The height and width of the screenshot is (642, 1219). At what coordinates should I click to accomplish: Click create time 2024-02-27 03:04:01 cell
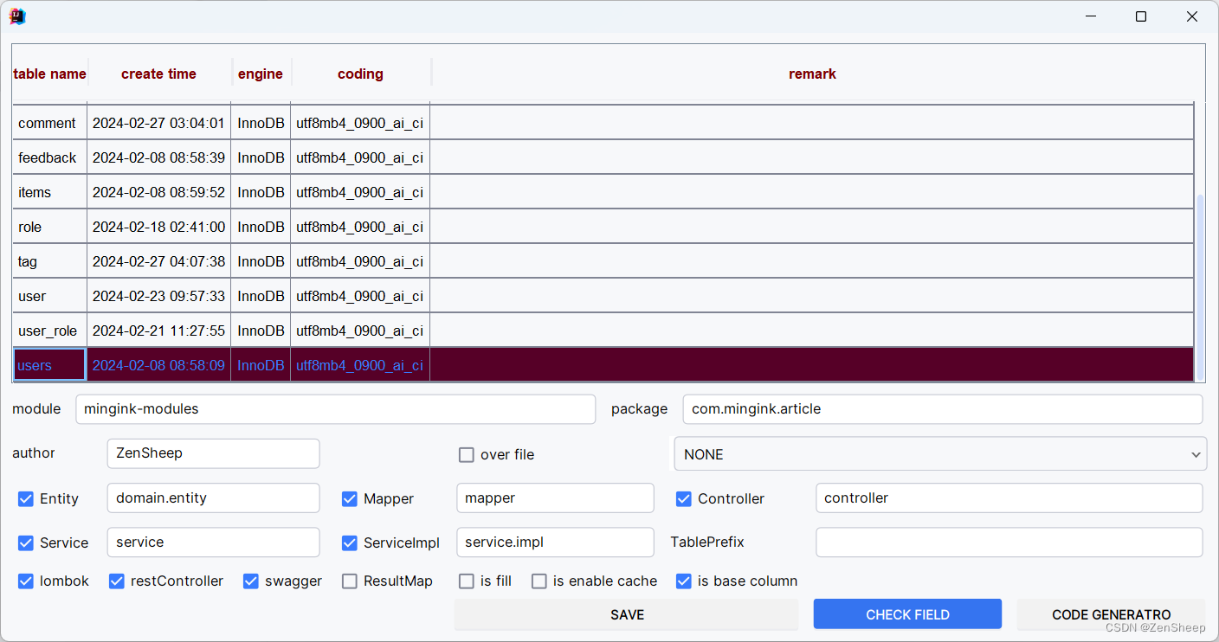click(x=158, y=123)
